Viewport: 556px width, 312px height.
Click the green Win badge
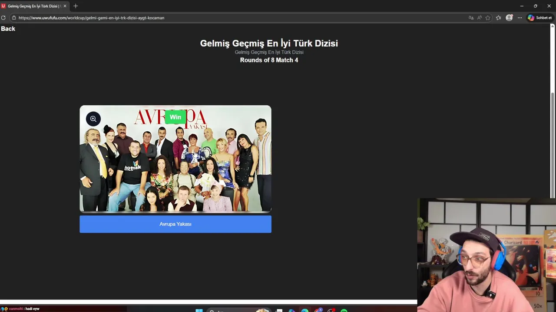175,117
